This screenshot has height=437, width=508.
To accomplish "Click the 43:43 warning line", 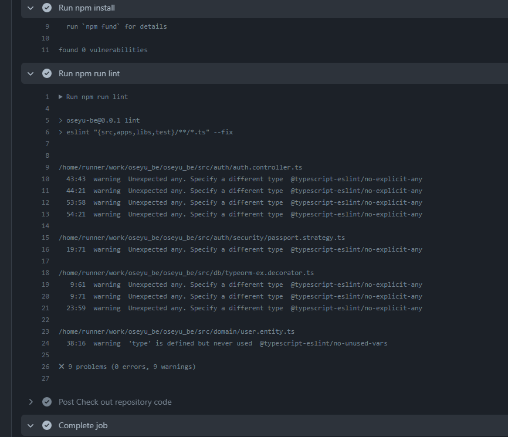I will click(244, 179).
